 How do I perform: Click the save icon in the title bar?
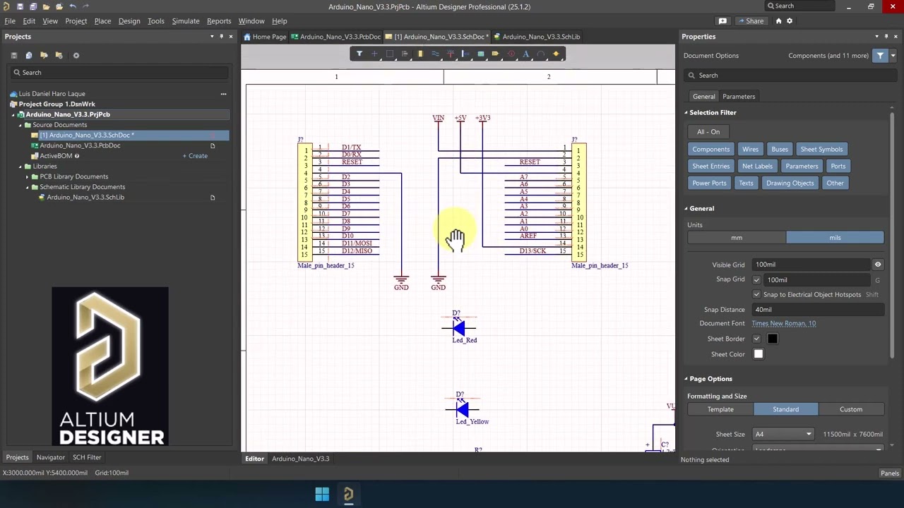point(20,6)
